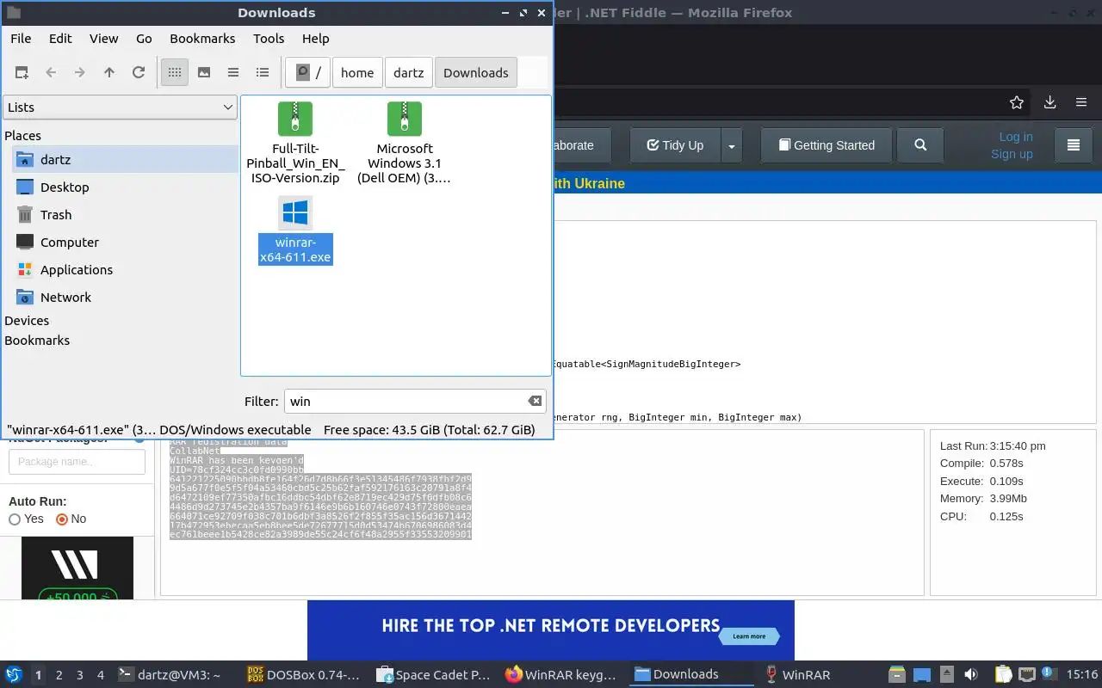This screenshot has height=688, width=1102.
Task: Click the root path button
Action: 309,73
